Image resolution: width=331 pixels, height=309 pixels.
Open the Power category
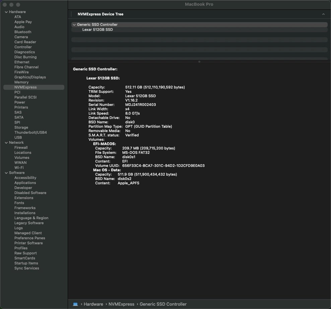(20, 102)
